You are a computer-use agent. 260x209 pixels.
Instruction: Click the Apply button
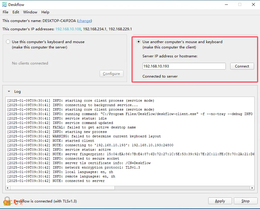(220, 201)
